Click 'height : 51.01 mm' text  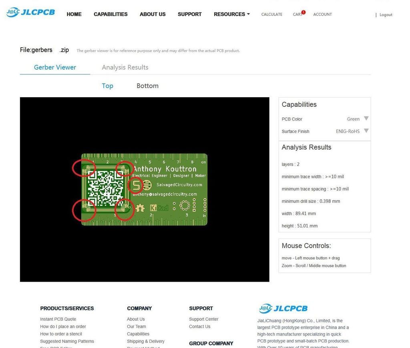[x=299, y=226]
